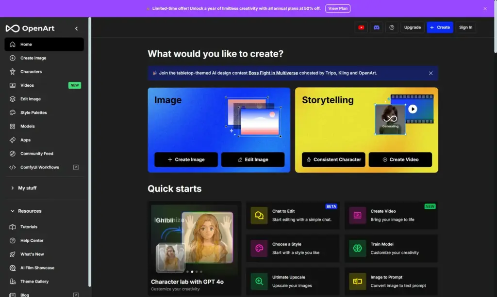Click the sidebar vertical scrollbar
Image resolution: width=497 pixels, height=297 pixels.
(90, 152)
